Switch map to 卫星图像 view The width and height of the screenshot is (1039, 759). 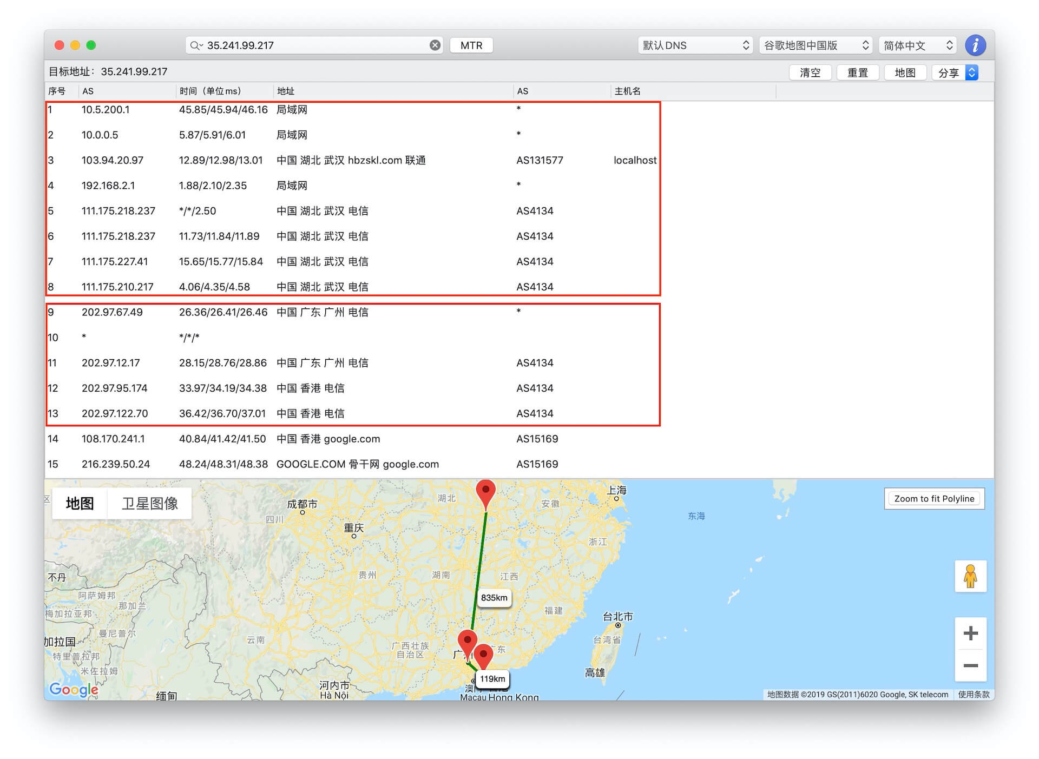click(149, 504)
